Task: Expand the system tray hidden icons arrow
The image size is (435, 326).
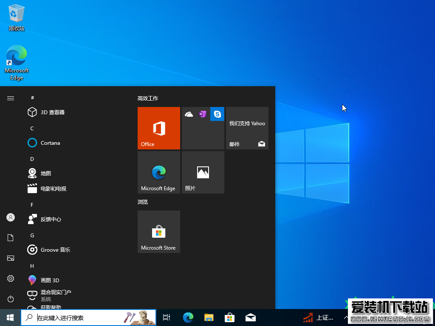Action: (x=346, y=318)
